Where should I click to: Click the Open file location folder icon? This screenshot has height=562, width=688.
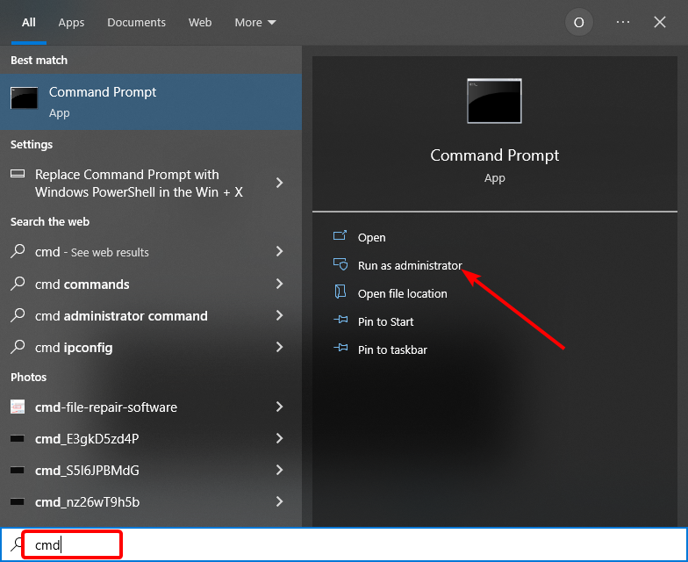coord(340,292)
